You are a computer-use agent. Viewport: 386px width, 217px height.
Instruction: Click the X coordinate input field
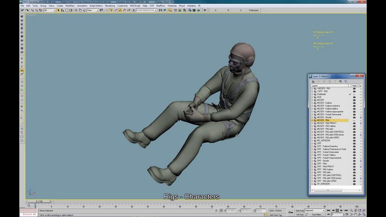click(231, 211)
